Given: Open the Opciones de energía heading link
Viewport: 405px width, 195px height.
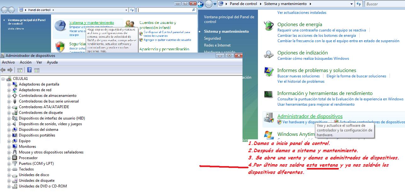Looking at the screenshot, I should [300, 25].
